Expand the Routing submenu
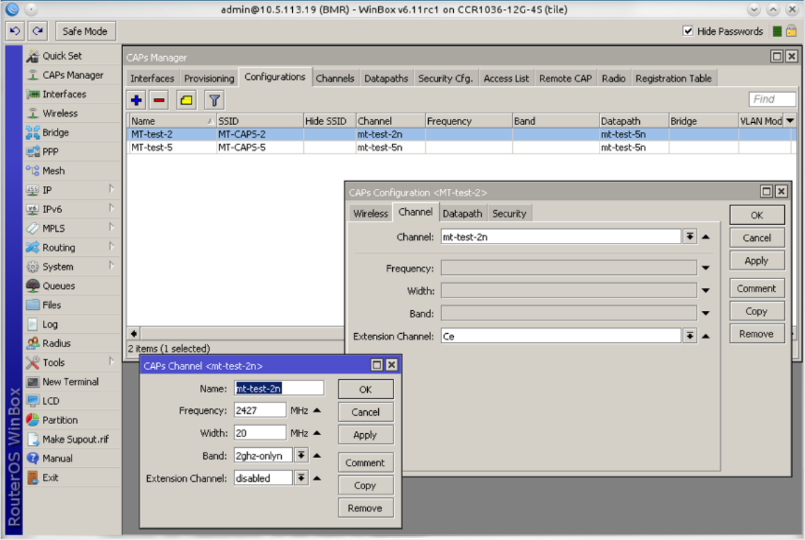The height and width of the screenshot is (540, 805). pos(112,247)
